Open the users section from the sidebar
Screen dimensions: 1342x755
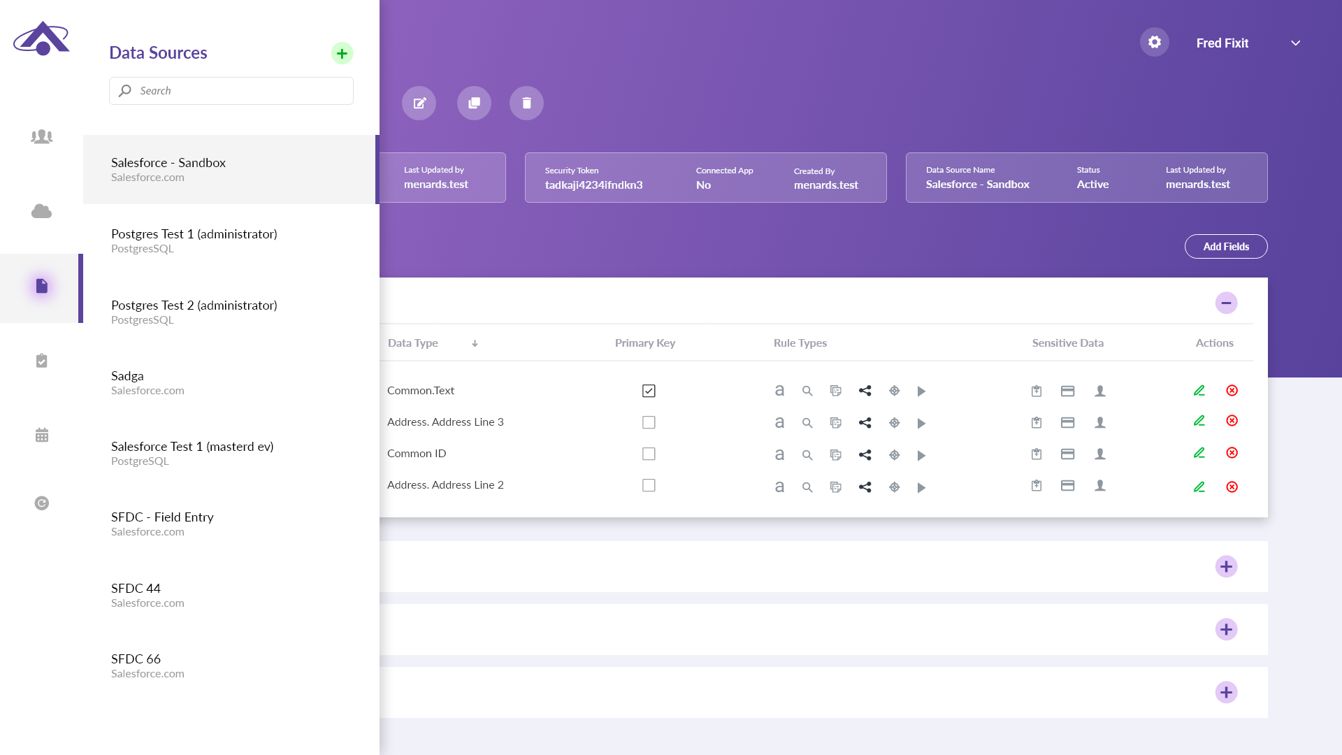pos(42,136)
